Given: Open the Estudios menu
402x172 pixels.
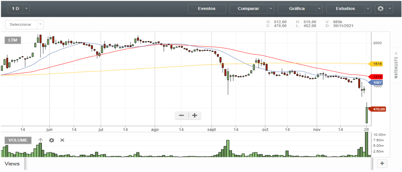Looking at the screenshot, I should pos(345,9).
